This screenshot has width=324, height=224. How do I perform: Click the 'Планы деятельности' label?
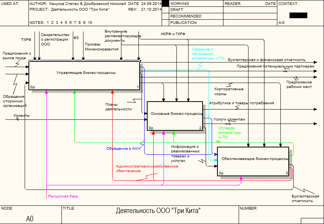pyautogui.click(x=118, y=107)
